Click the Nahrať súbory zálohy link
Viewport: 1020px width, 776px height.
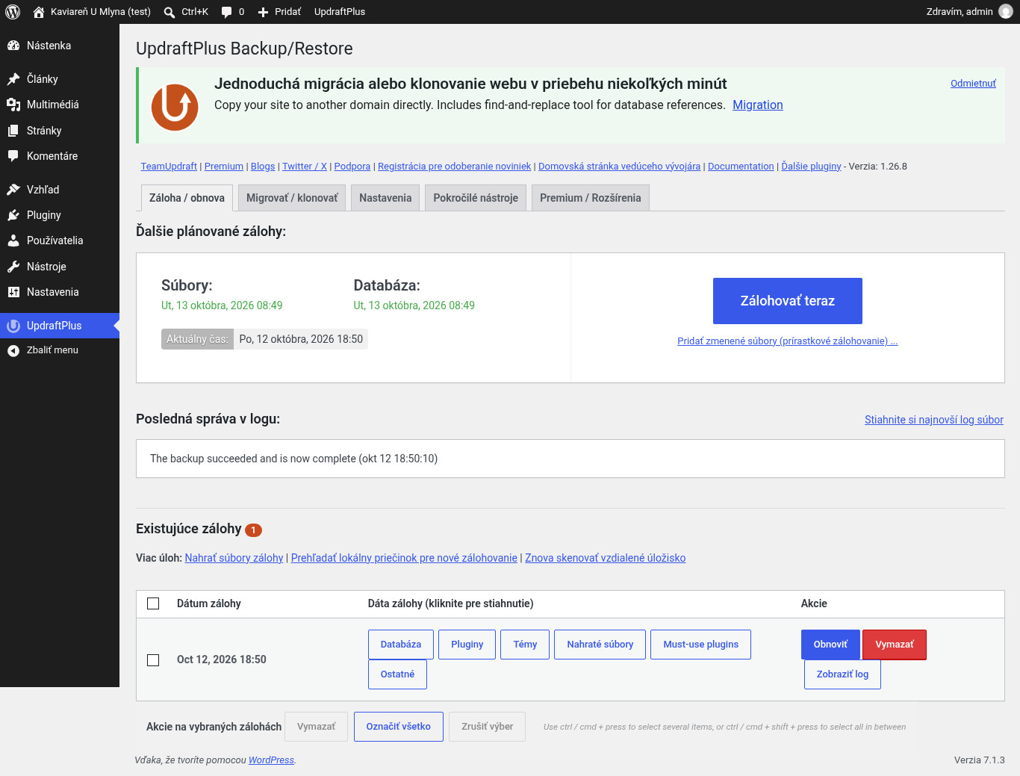[x=234, y=558]
